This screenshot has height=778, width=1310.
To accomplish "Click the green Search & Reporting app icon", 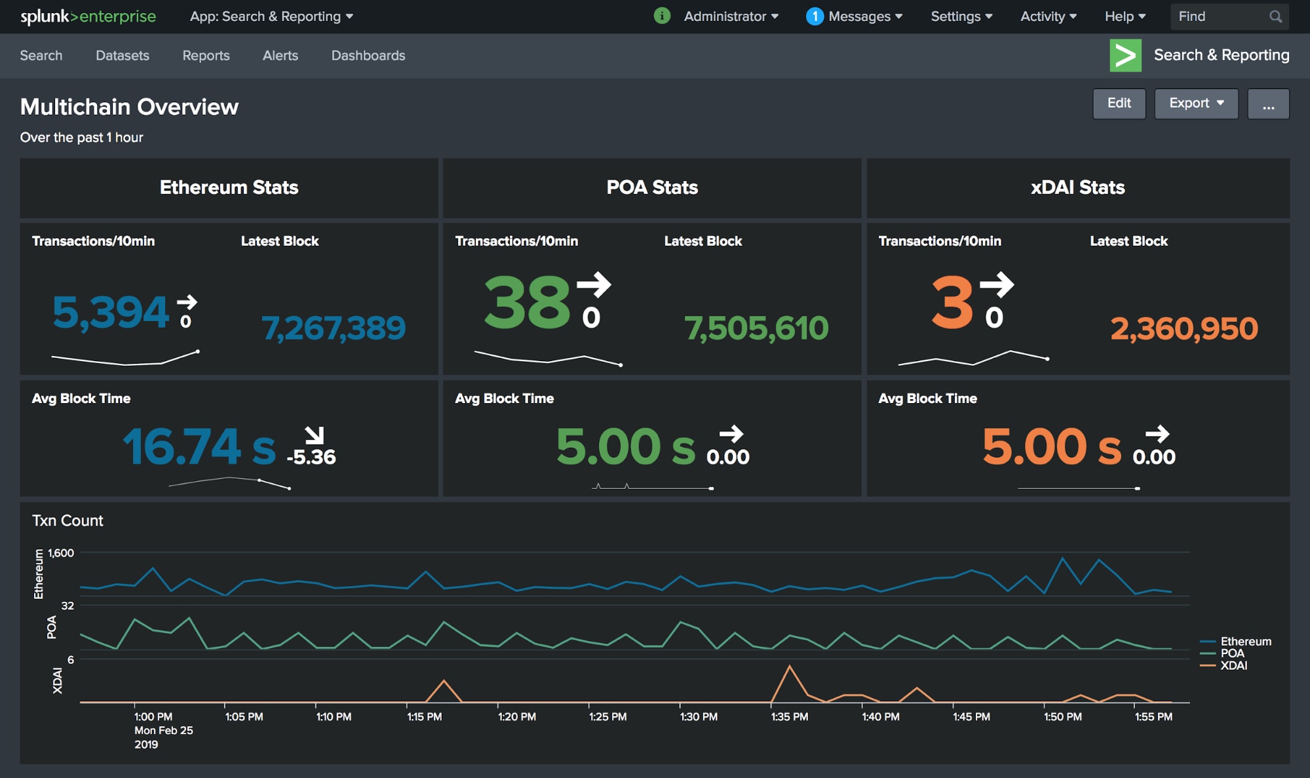I will click(x=1125, y=56).
